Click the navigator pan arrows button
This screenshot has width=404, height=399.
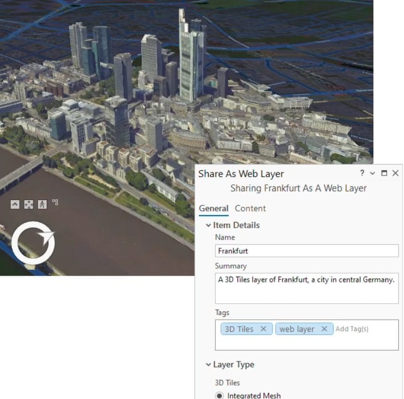29,205
